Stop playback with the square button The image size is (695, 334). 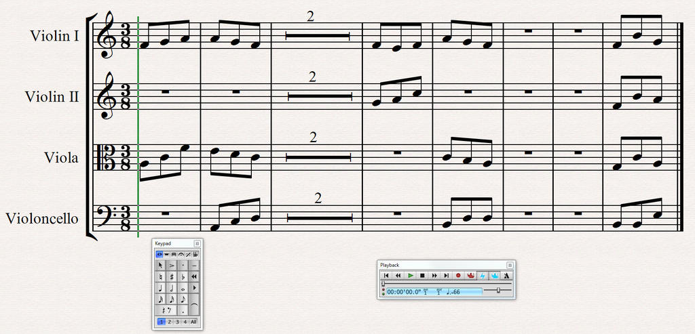422,276
